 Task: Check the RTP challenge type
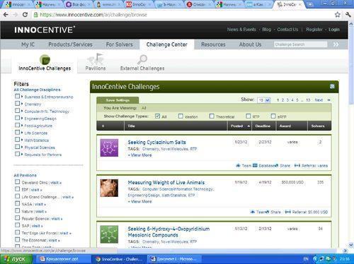click(248, 116)
